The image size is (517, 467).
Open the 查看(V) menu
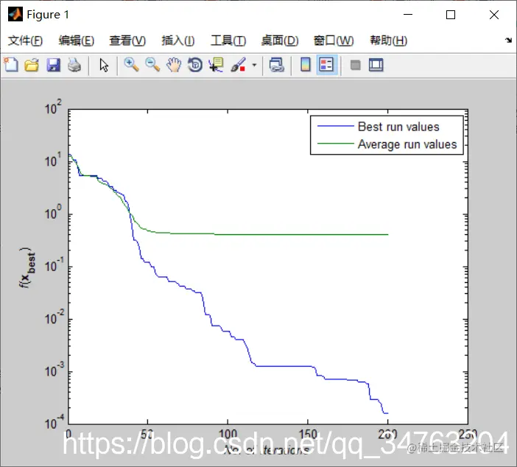[x=127, y=41]
